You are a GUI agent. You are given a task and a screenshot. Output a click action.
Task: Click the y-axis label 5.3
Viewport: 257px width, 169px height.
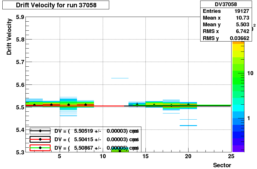(x=20, y=152)
